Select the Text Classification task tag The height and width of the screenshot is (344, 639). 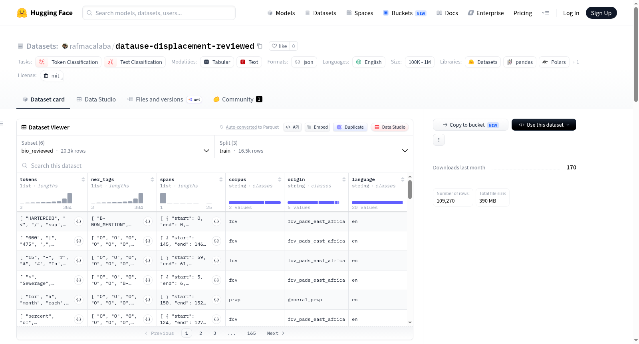[135, 62]
